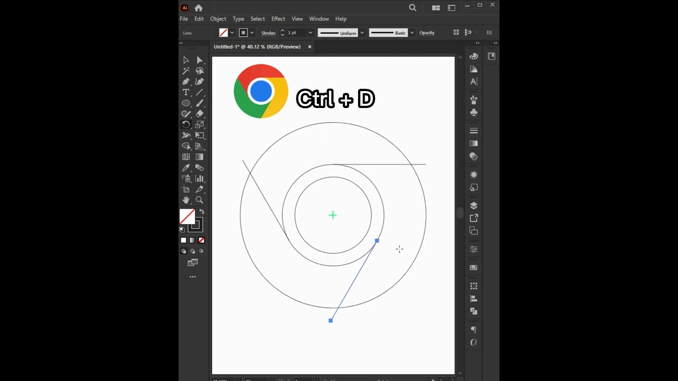Open the Layers panel icon
Viewport: 678px width, 381px height.
tap(474, 206)
